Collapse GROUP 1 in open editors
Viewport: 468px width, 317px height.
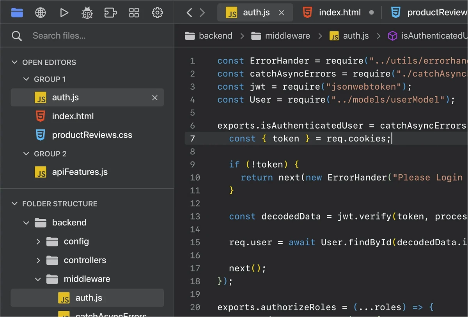click(x=27, y=79)
